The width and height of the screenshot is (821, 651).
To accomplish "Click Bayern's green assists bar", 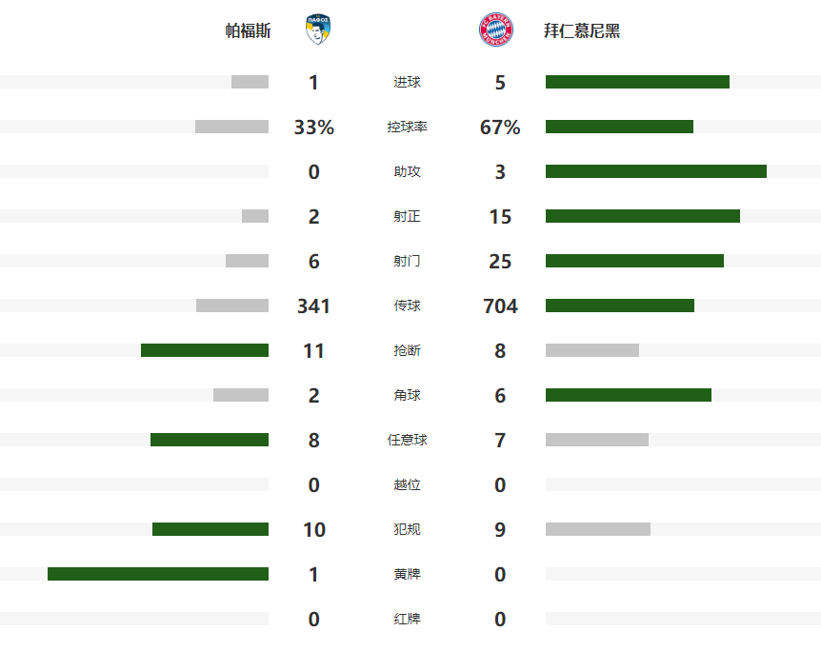I will (x=655, y=171).
